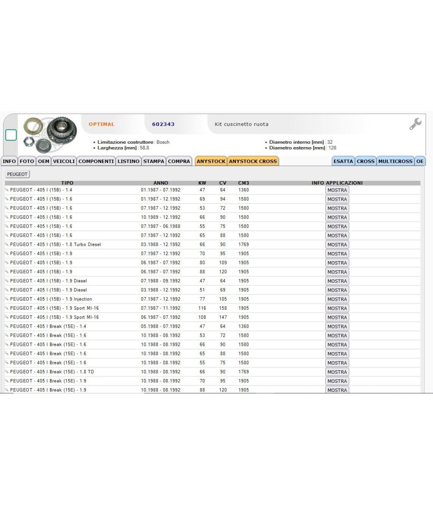Click the wrench icon beside Kit cuscinetto ruota

point(415,124)
